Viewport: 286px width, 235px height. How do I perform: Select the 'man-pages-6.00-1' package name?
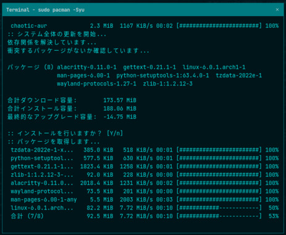pyautogui.click(x=83, y=75)
